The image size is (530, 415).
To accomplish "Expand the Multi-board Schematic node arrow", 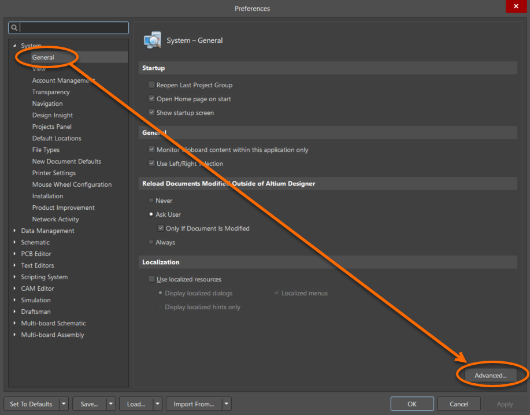I will click(x=14, y=323).
